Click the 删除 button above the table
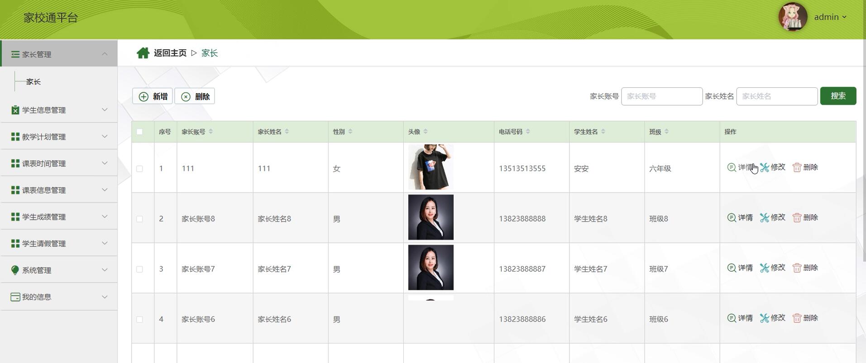The image size is (866, 363). [x=195, y=96]
